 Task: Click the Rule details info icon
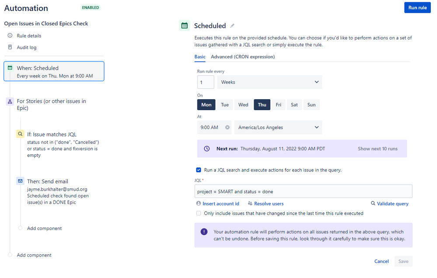coord(10,35)
